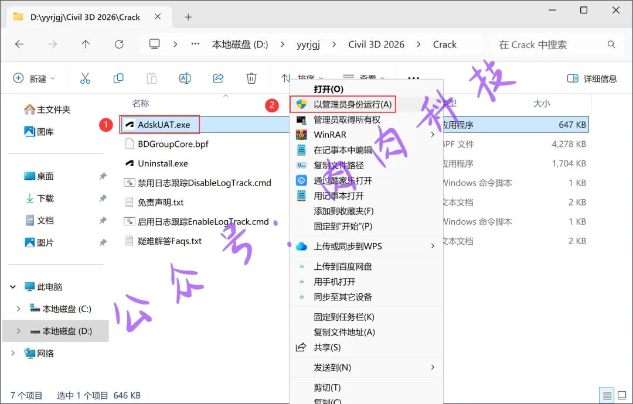Click the Uninstall.exe file icon
The height and width of the screenshot is (404, 633).
click(x=129, y=163)
